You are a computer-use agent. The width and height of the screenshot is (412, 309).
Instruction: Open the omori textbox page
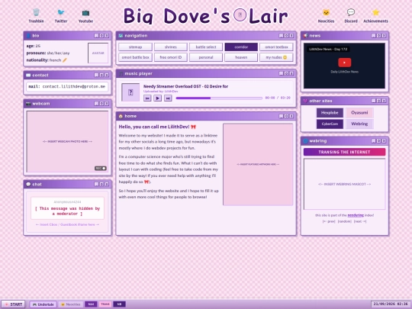click(x=276, y=47)
